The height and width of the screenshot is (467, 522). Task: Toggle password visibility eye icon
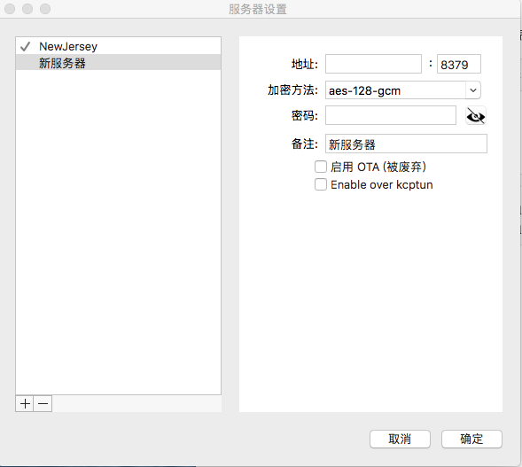[476, 115]
